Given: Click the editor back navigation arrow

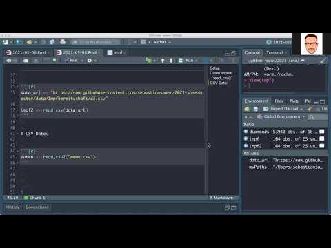Looking at the screenshot, I should (x=9, y=61).
